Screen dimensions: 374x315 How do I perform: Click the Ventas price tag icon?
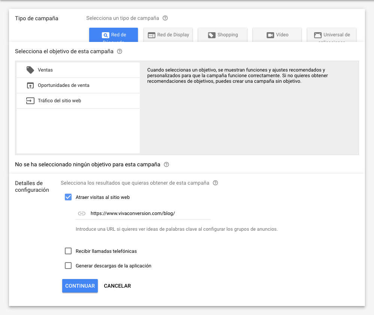click(30, 70)
